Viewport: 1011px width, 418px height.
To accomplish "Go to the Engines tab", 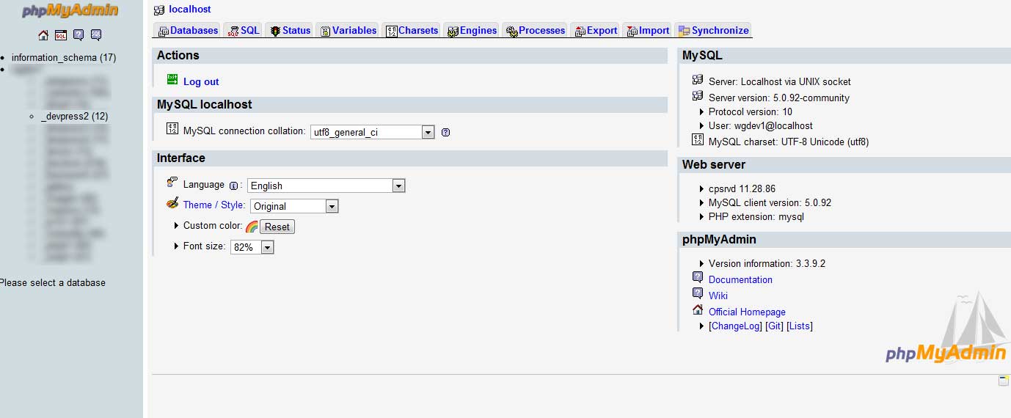I will 472,30.
